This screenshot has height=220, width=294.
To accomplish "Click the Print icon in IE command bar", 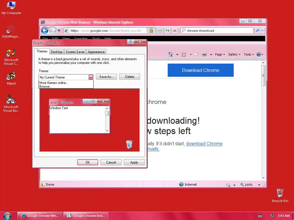I will click(204, 55).
